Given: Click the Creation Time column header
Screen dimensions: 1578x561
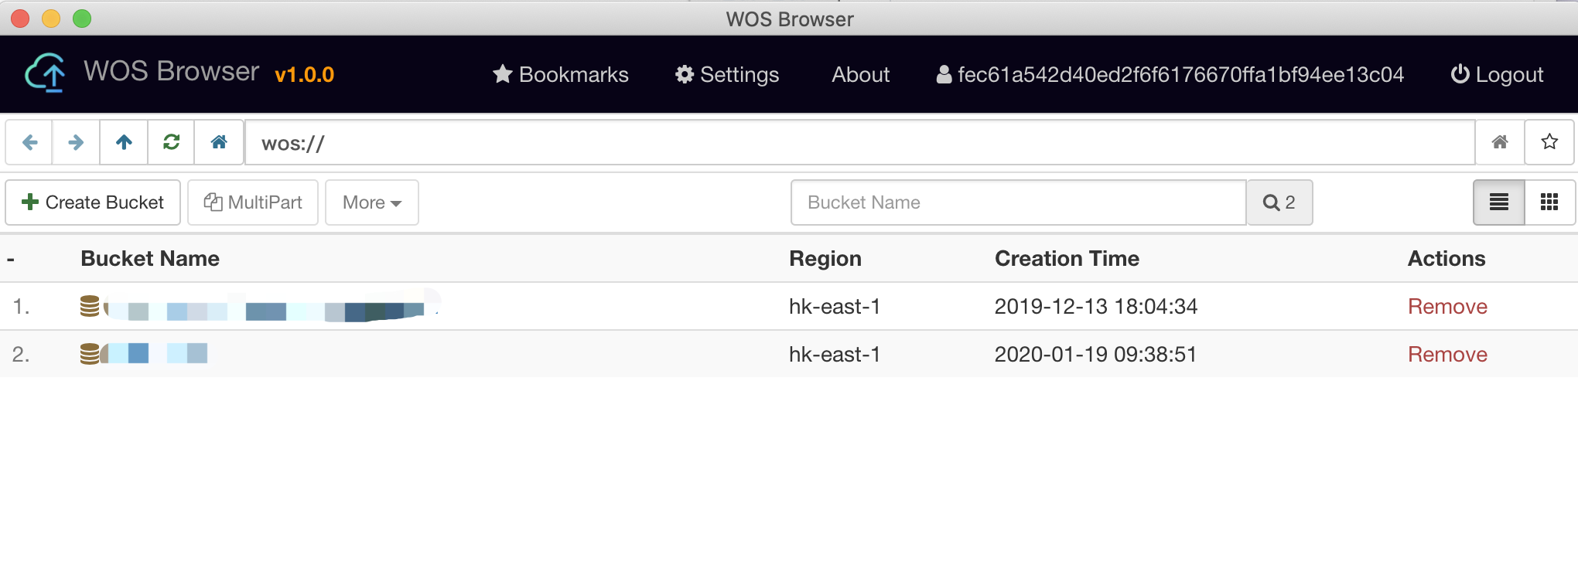Looking at the screenshot, I should pyautogui.click(x=1067, y=259).
